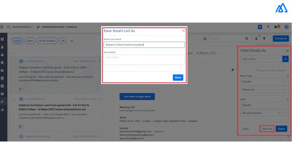Open the hamburger navigation menu
292x164 pixels.
pos(2,27)
